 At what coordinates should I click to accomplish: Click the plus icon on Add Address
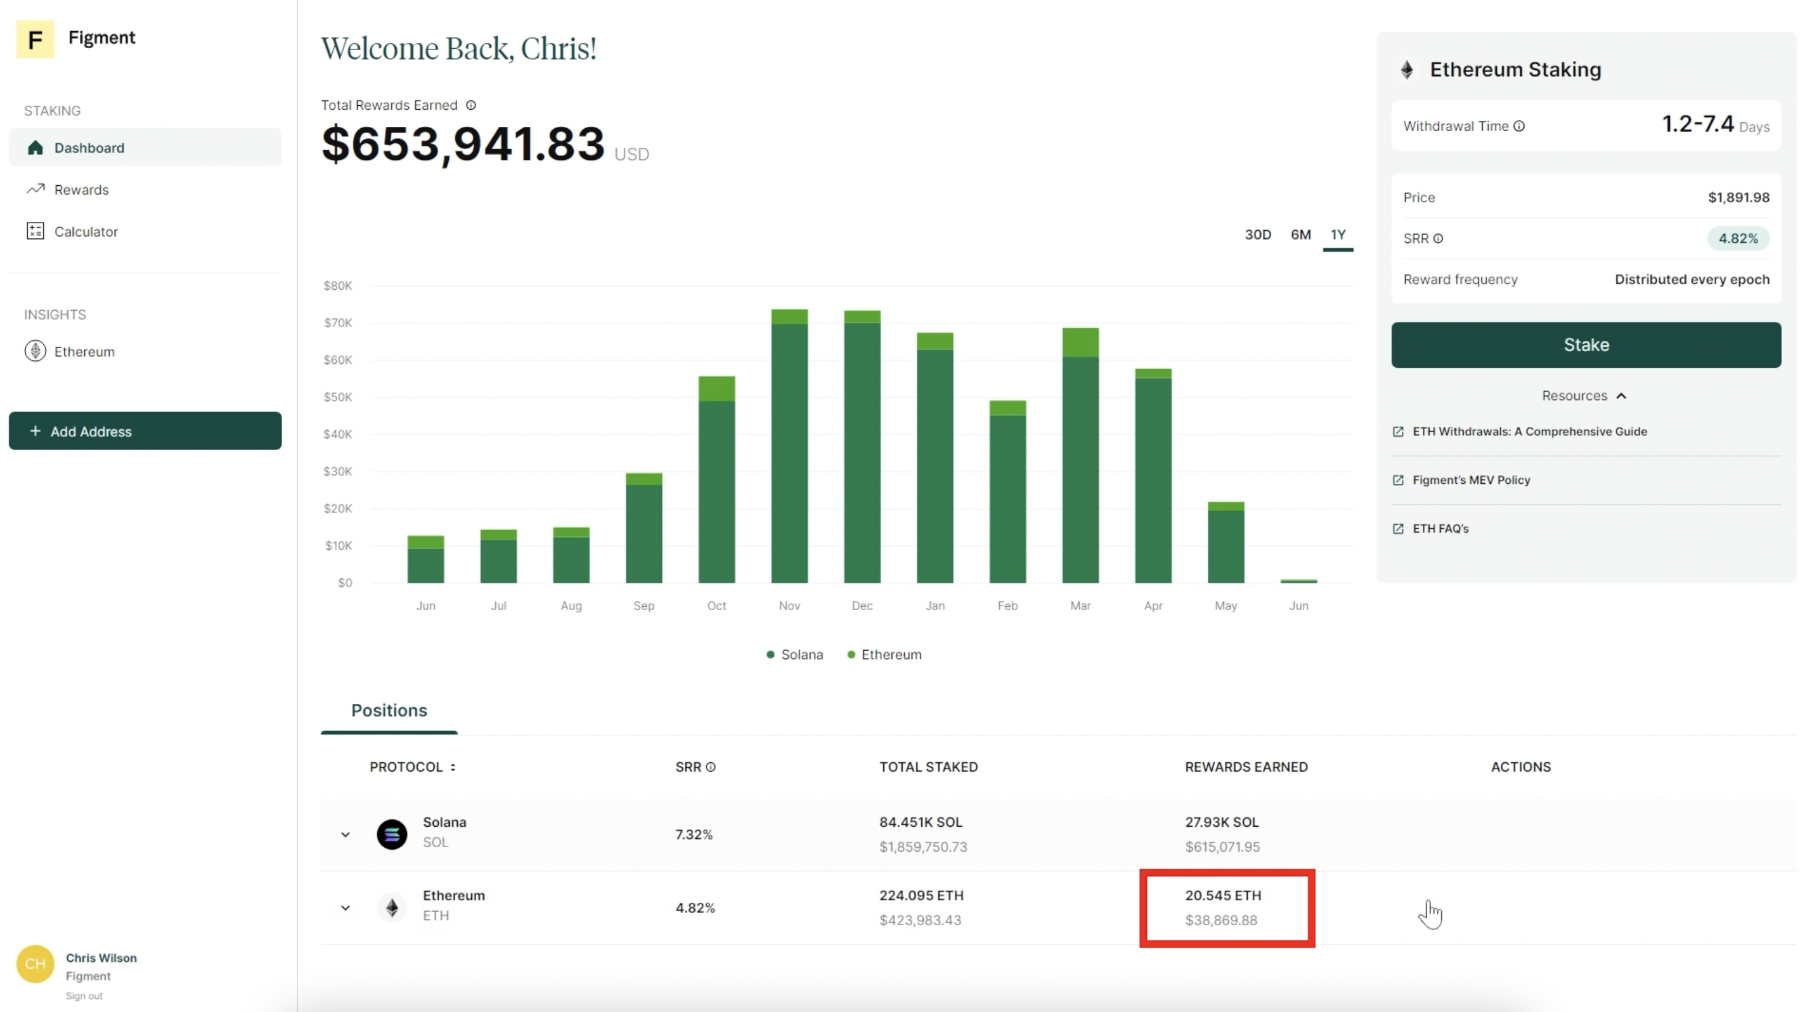click(35, 431)
